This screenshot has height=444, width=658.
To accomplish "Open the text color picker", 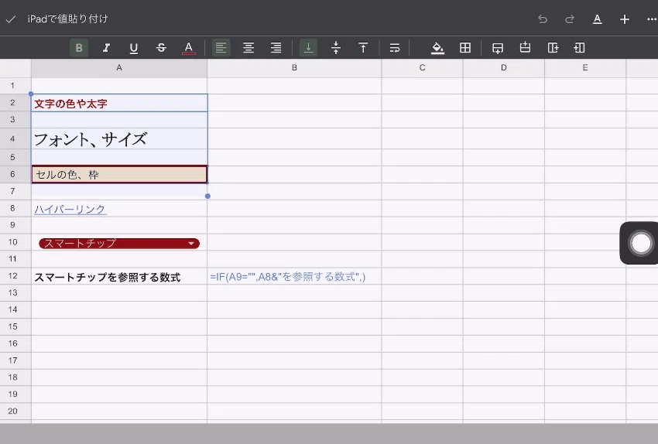I will click(188, 48).
